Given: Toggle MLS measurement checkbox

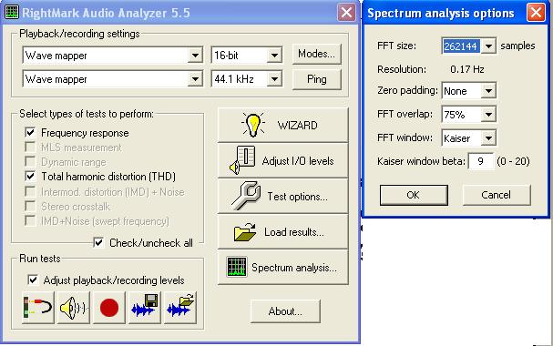Looking at the screenshot, I should [x=30, y=147].
